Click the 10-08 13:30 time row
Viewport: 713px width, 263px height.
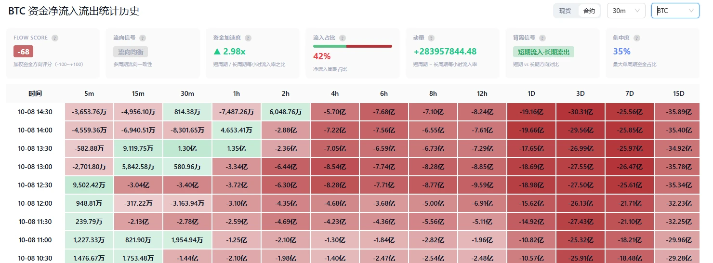point(35,148)
